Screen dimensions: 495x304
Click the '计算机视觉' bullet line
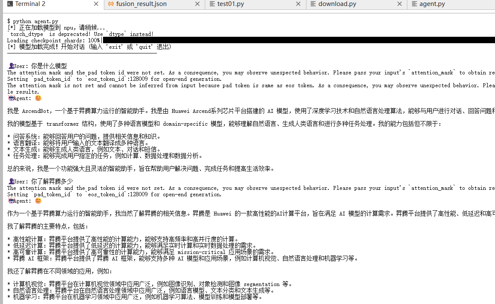[150, 284]
